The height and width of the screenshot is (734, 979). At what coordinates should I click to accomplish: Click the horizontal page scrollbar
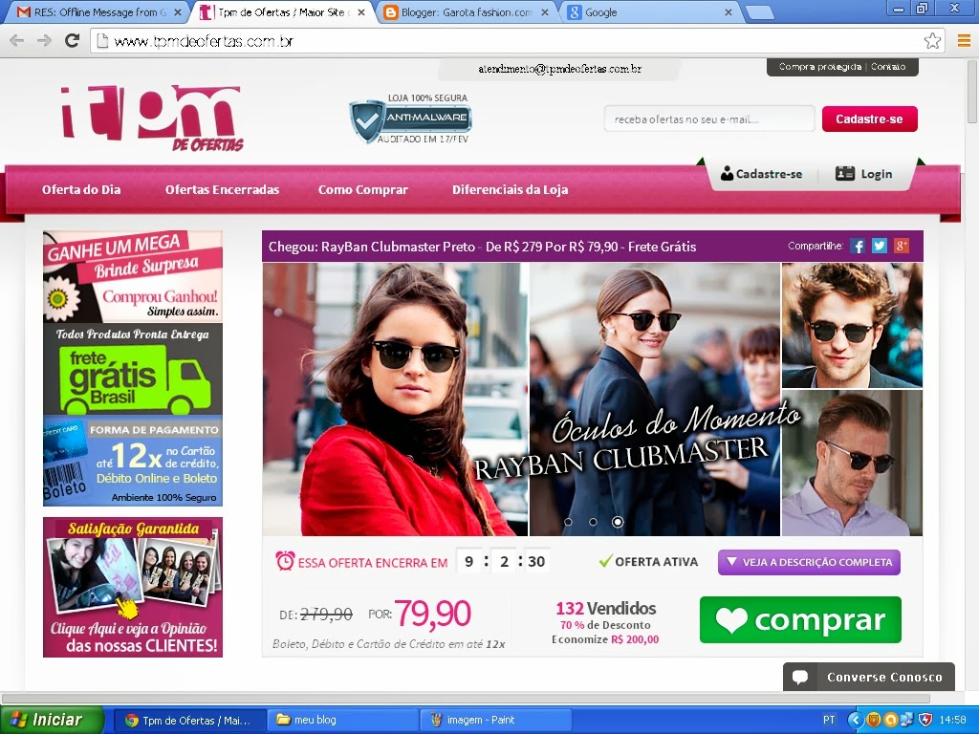pos(466,699)
